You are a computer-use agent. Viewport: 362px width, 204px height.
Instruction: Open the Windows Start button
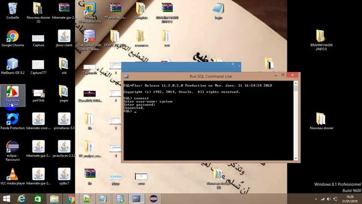(x=6, y=199)
